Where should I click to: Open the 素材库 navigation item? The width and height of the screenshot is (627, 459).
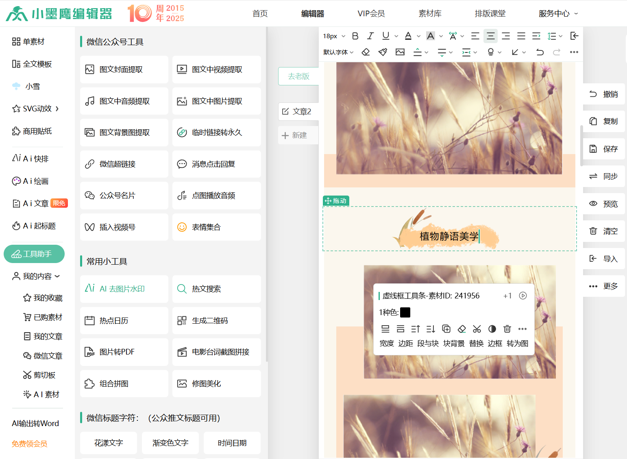point(430,13)
